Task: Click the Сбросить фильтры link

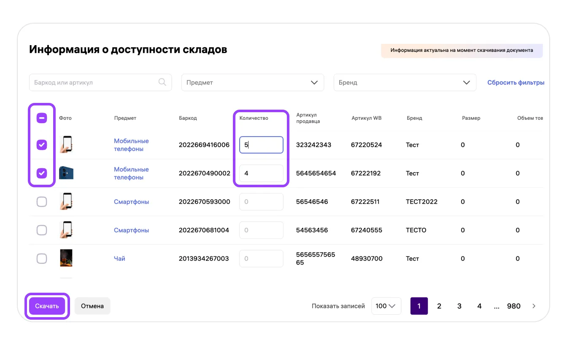Action: tap(516, 83)
